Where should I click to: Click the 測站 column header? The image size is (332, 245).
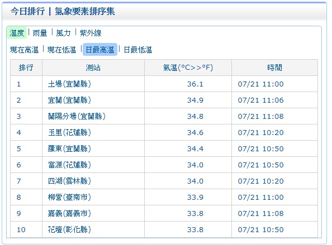[x=93, y=68]
